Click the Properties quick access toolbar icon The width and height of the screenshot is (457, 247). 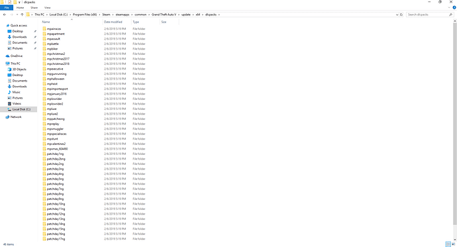(x=10, y=2)
